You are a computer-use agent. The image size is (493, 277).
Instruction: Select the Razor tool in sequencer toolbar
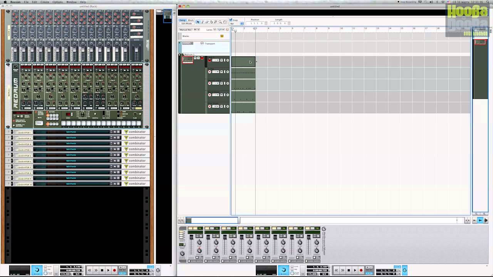click(211, 22)
